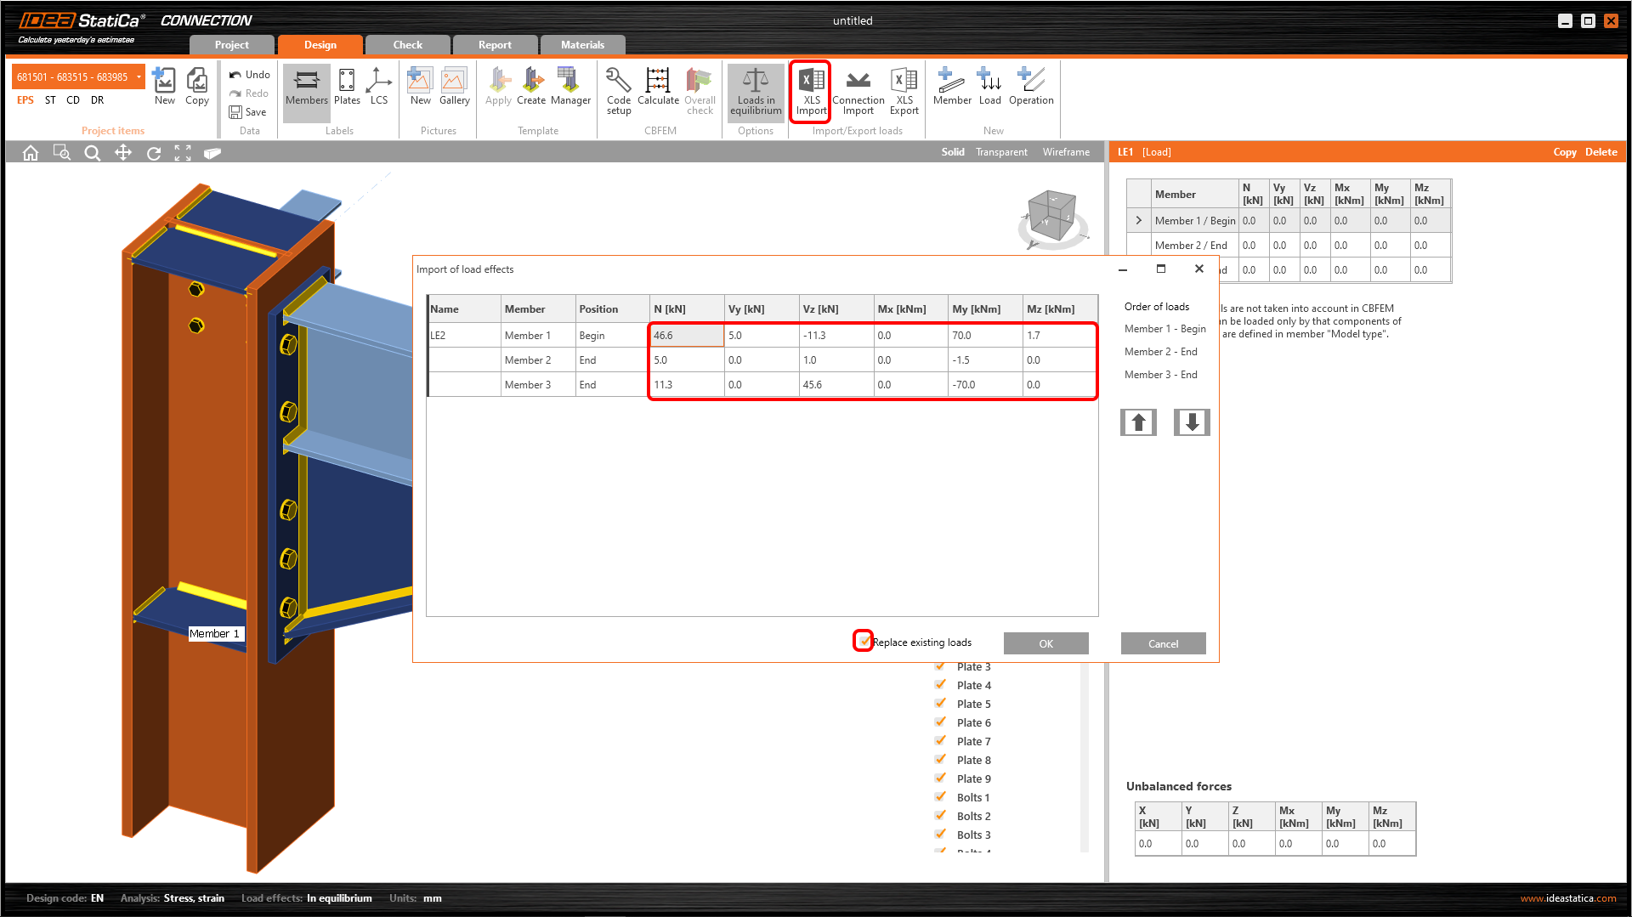Screen dimensions: 1632x917
Task: Switch to the Check tab
Action: click(407, 45)
